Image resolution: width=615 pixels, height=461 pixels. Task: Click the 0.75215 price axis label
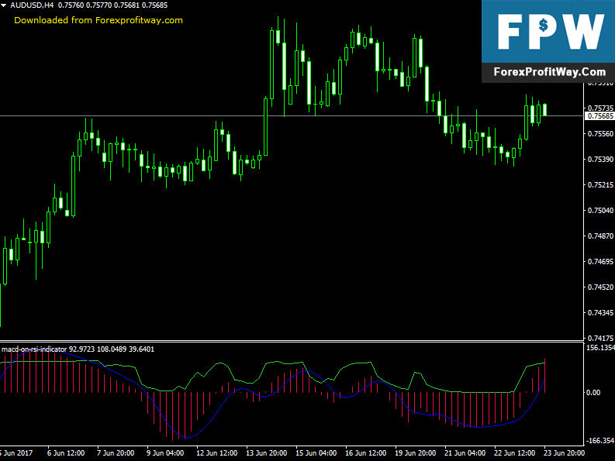600,184
